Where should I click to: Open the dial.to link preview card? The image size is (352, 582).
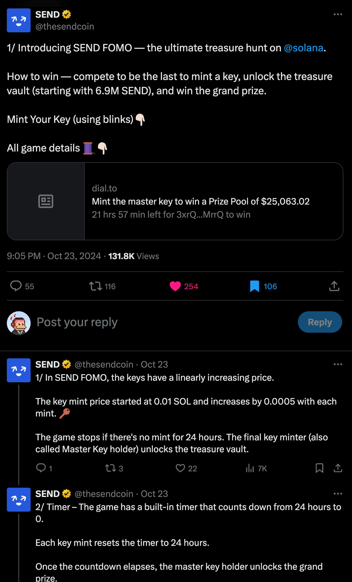175,201
